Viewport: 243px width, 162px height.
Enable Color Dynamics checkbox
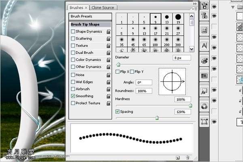pos(73,60)
